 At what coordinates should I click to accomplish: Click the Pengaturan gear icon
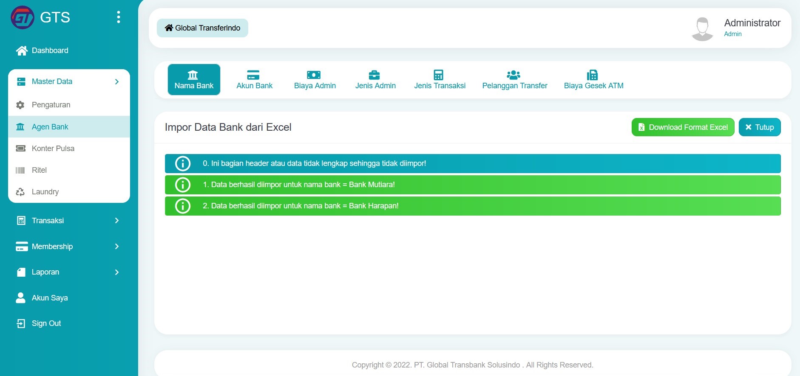[20, 105]
